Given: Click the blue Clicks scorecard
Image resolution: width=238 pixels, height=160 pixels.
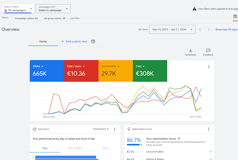Looking at the screenshot, I should tap(47, 71).
